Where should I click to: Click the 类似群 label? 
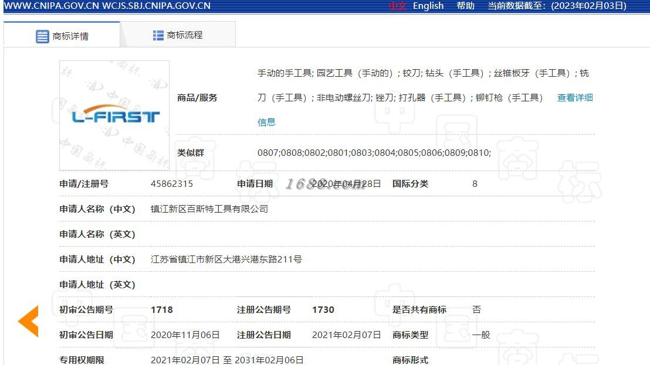(x=191, y=153)
